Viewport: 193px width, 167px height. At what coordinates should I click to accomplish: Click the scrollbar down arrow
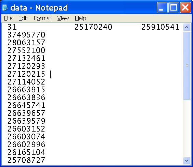coord(187,161)
